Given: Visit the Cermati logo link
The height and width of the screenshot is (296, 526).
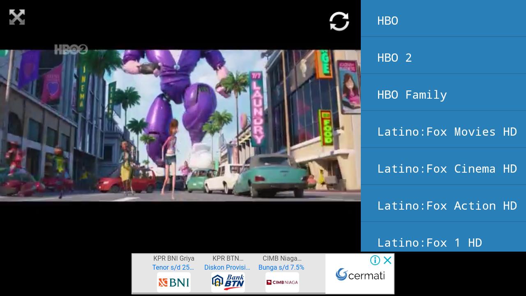Looking at the screenshot, I should pos(360,275).
